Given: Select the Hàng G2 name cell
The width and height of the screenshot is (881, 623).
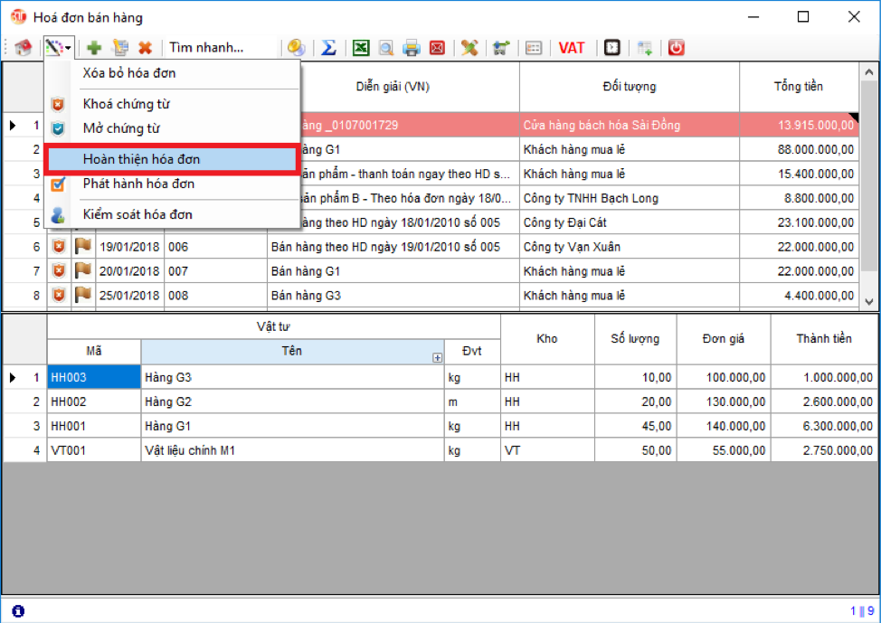Looking at the screenshot, I should [293, 401].
